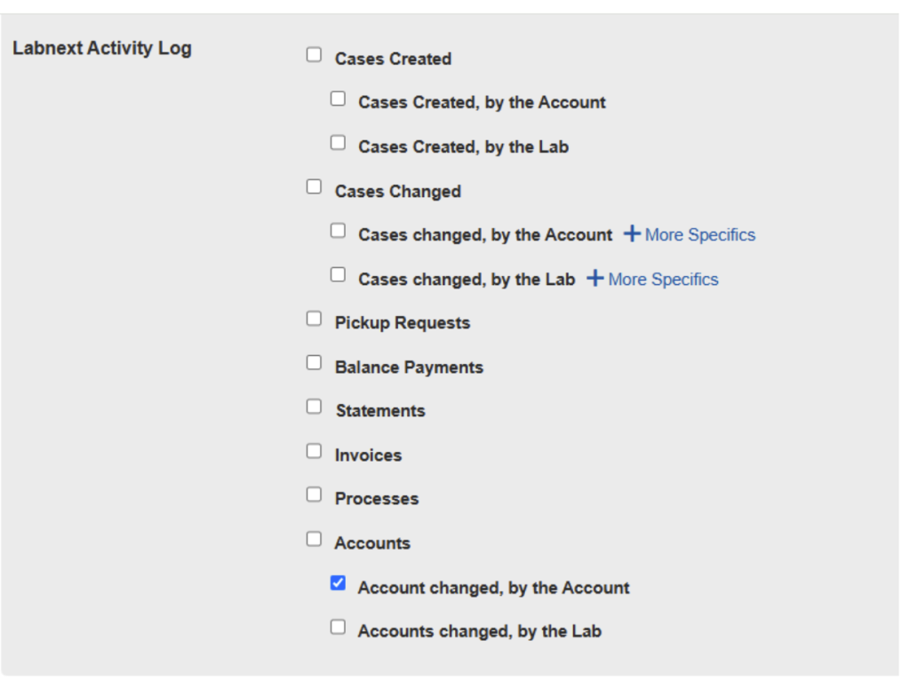Check the Cases Created checkbox
The image size is (910, 688).
[314, 55]
